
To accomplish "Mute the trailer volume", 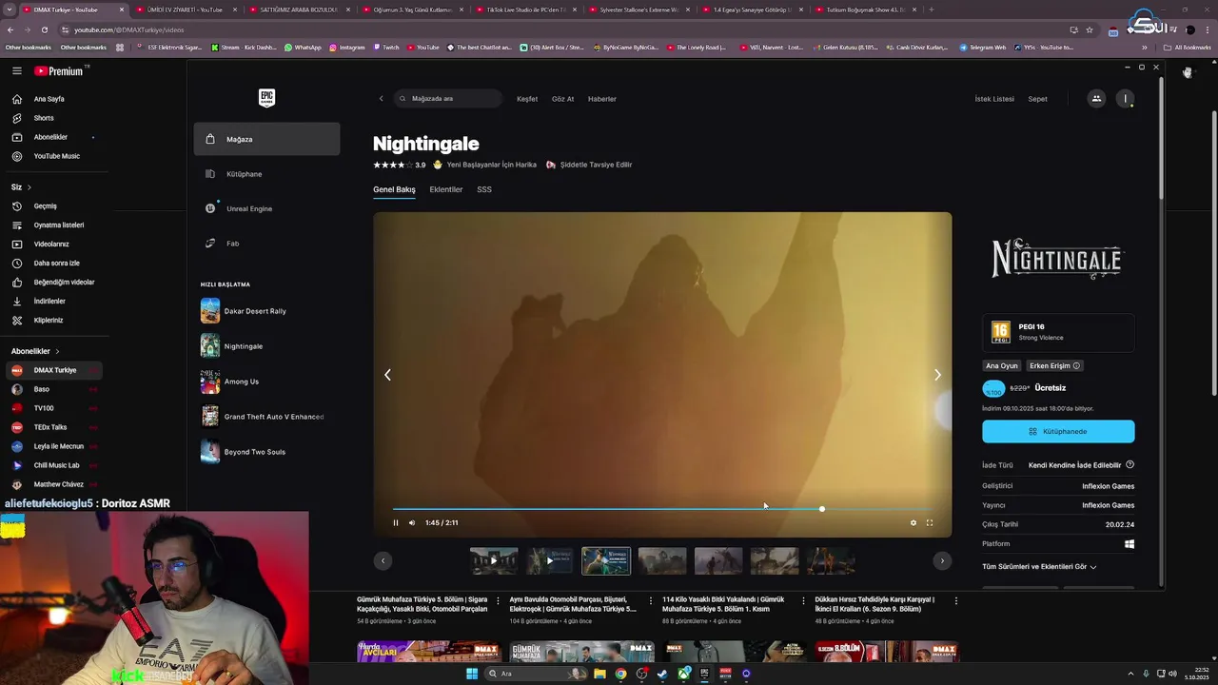I will tap(412, 522).
